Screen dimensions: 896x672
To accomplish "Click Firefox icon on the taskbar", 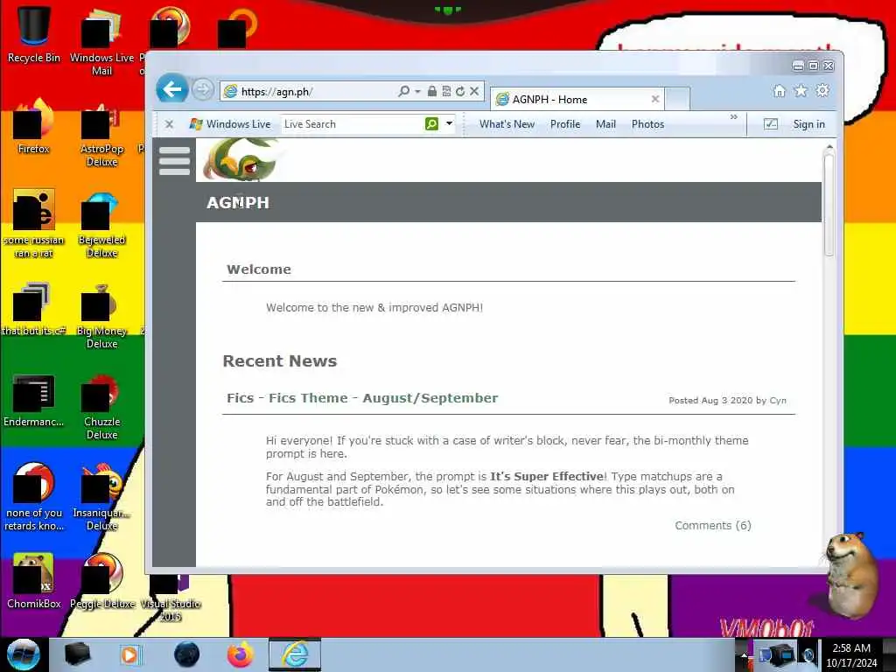I will [x=241, y=654].
